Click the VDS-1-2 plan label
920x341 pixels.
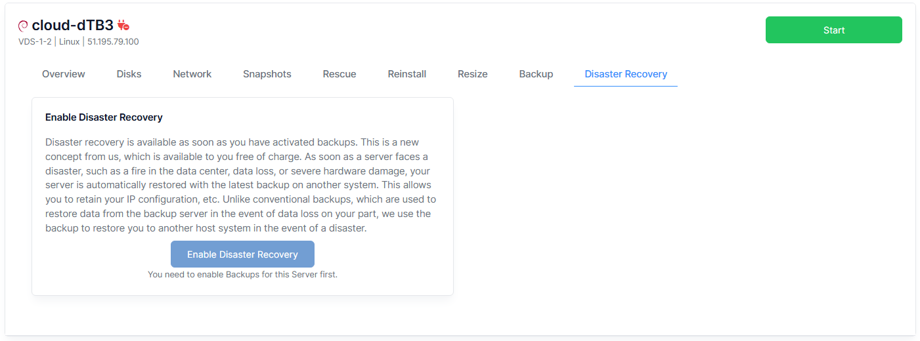point(35,42)
